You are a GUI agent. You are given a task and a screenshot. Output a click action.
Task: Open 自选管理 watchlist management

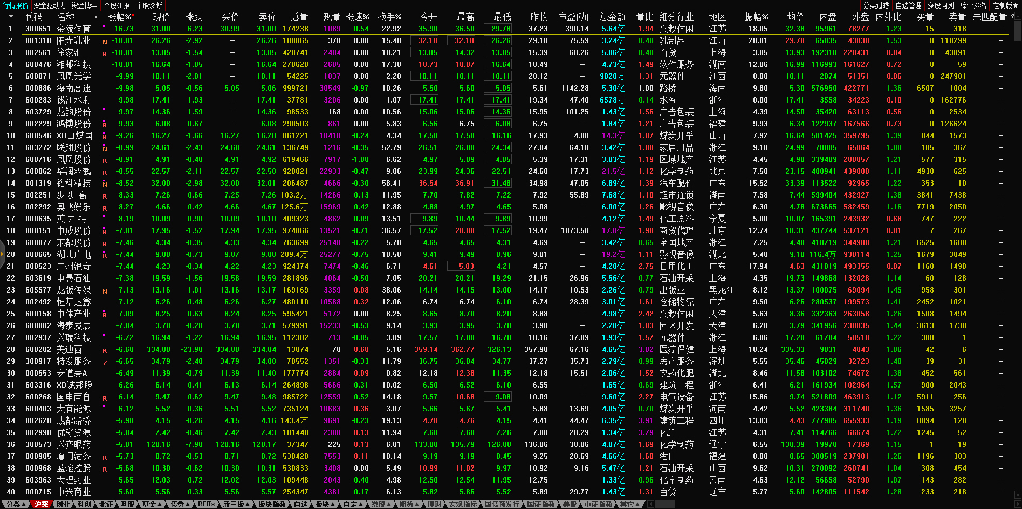tap(908, 5)
